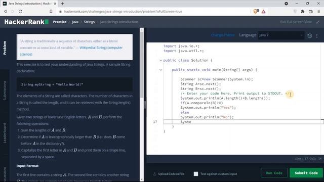Open the browser wallet icon

click(x=310, y=12)
